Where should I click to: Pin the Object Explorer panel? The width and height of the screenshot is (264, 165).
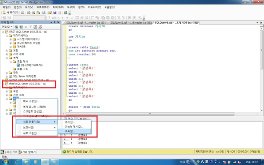pyautogui.click(x=55, y=22)
